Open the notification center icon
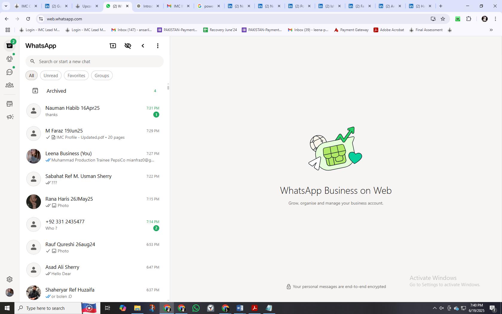502x314 pixels. click(x=493, y=308)
